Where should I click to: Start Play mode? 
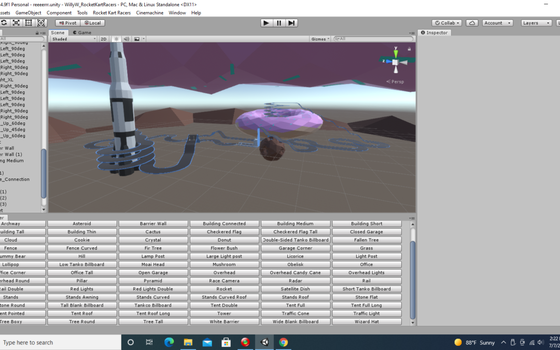coord(266,23)
